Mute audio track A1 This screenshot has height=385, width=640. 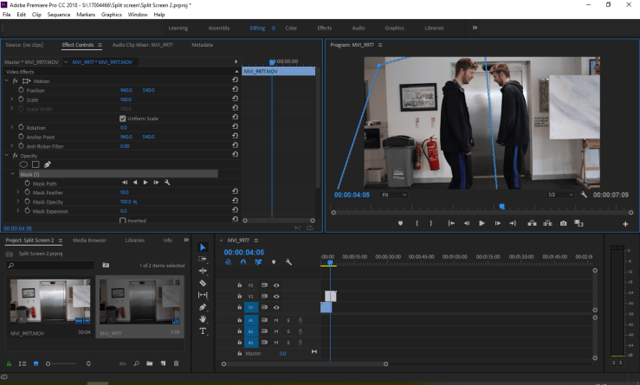point(276,320)
